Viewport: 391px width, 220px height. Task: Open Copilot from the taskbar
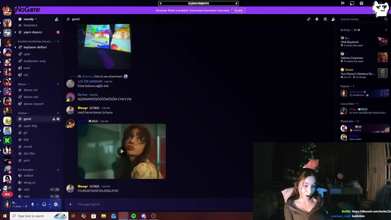[x=84, y=216]
